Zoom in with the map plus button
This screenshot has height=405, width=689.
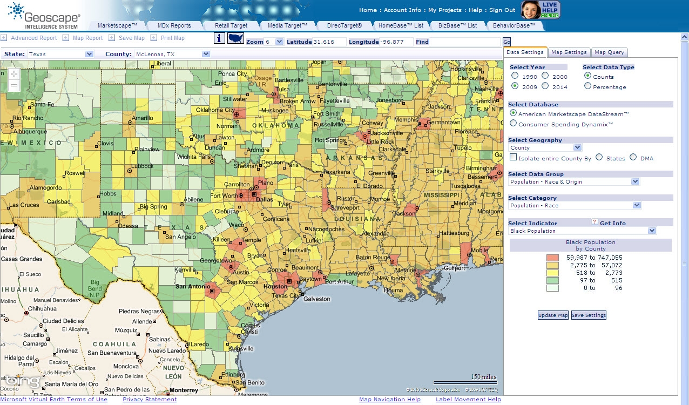(x=14, y=74)
